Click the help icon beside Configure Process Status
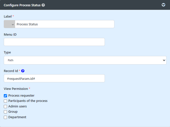This screenshot has height=127, width=170. (43, 5)
